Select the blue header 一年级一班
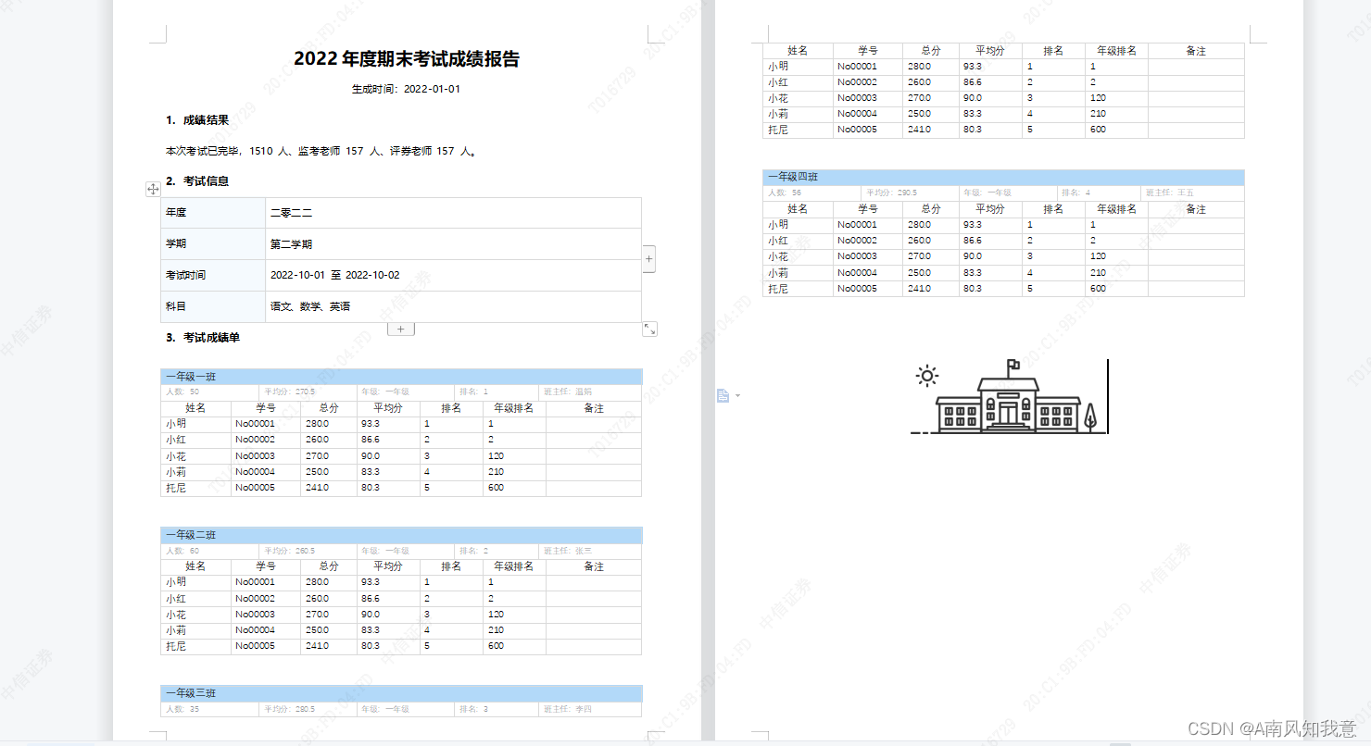 [190, 376]
